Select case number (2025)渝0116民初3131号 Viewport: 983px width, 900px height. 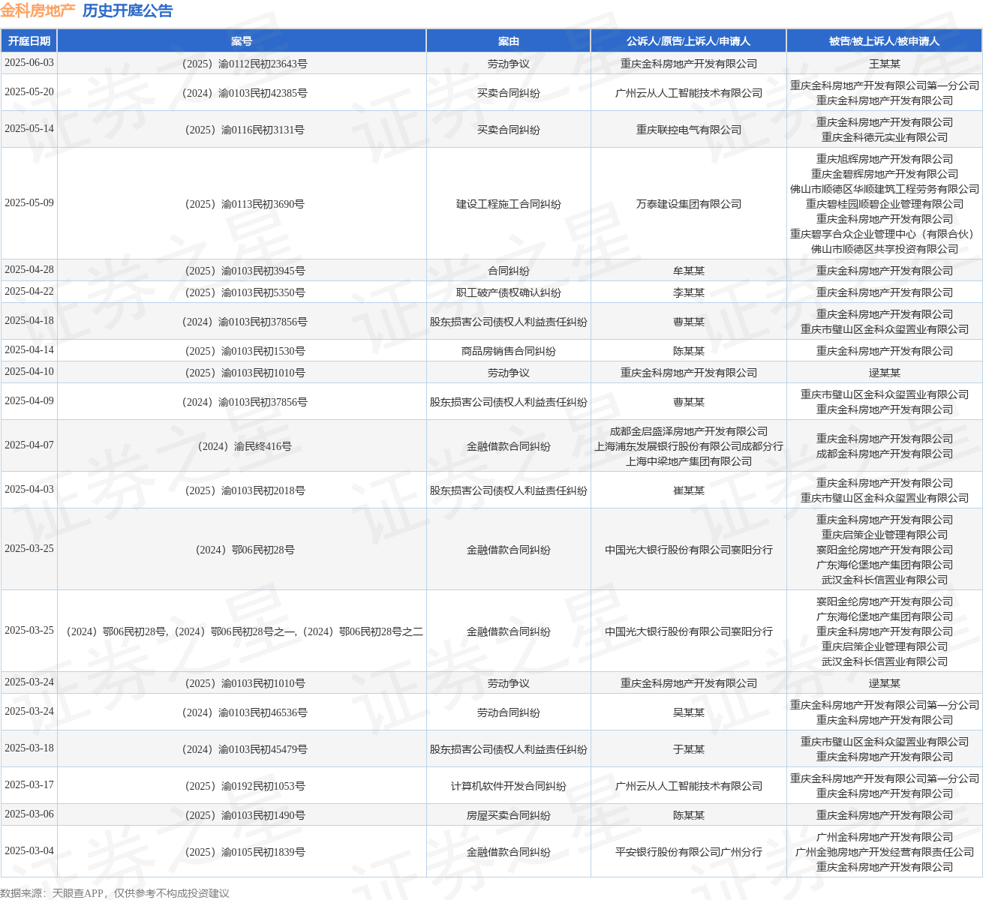pyautogui.click(x=242, y=130)
